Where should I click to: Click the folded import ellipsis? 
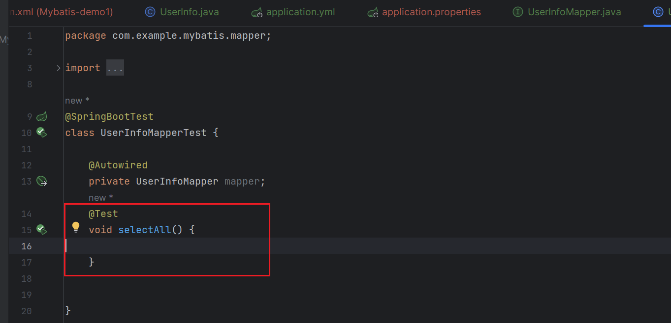115,68
